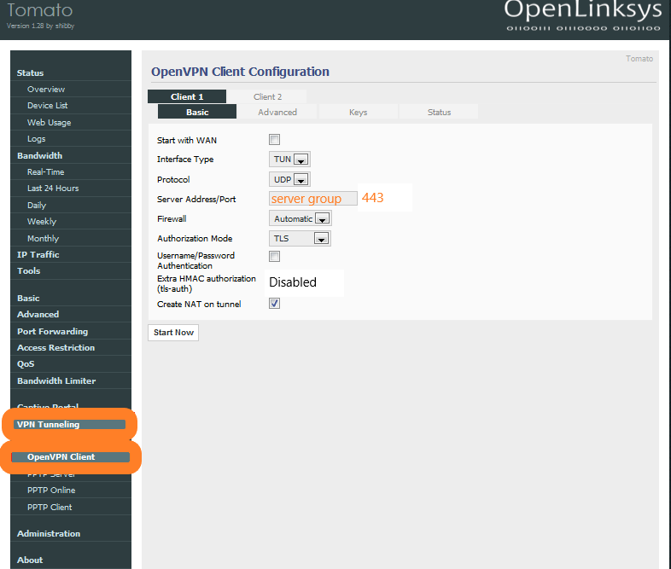Enable the Start with WAN checkbox
The height and width of the screenshot is (569, 671).
(x=274, y=139)
